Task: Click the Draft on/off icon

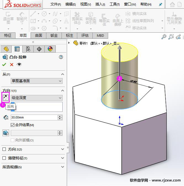Action: (6, 133)
